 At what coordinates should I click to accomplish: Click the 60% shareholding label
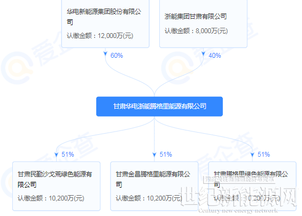pyautogui.click(x=117, y=56)
